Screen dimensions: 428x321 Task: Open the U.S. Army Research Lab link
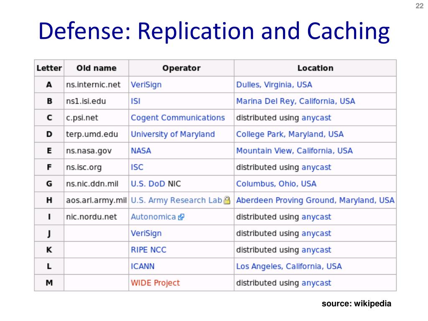coord(177,200)
